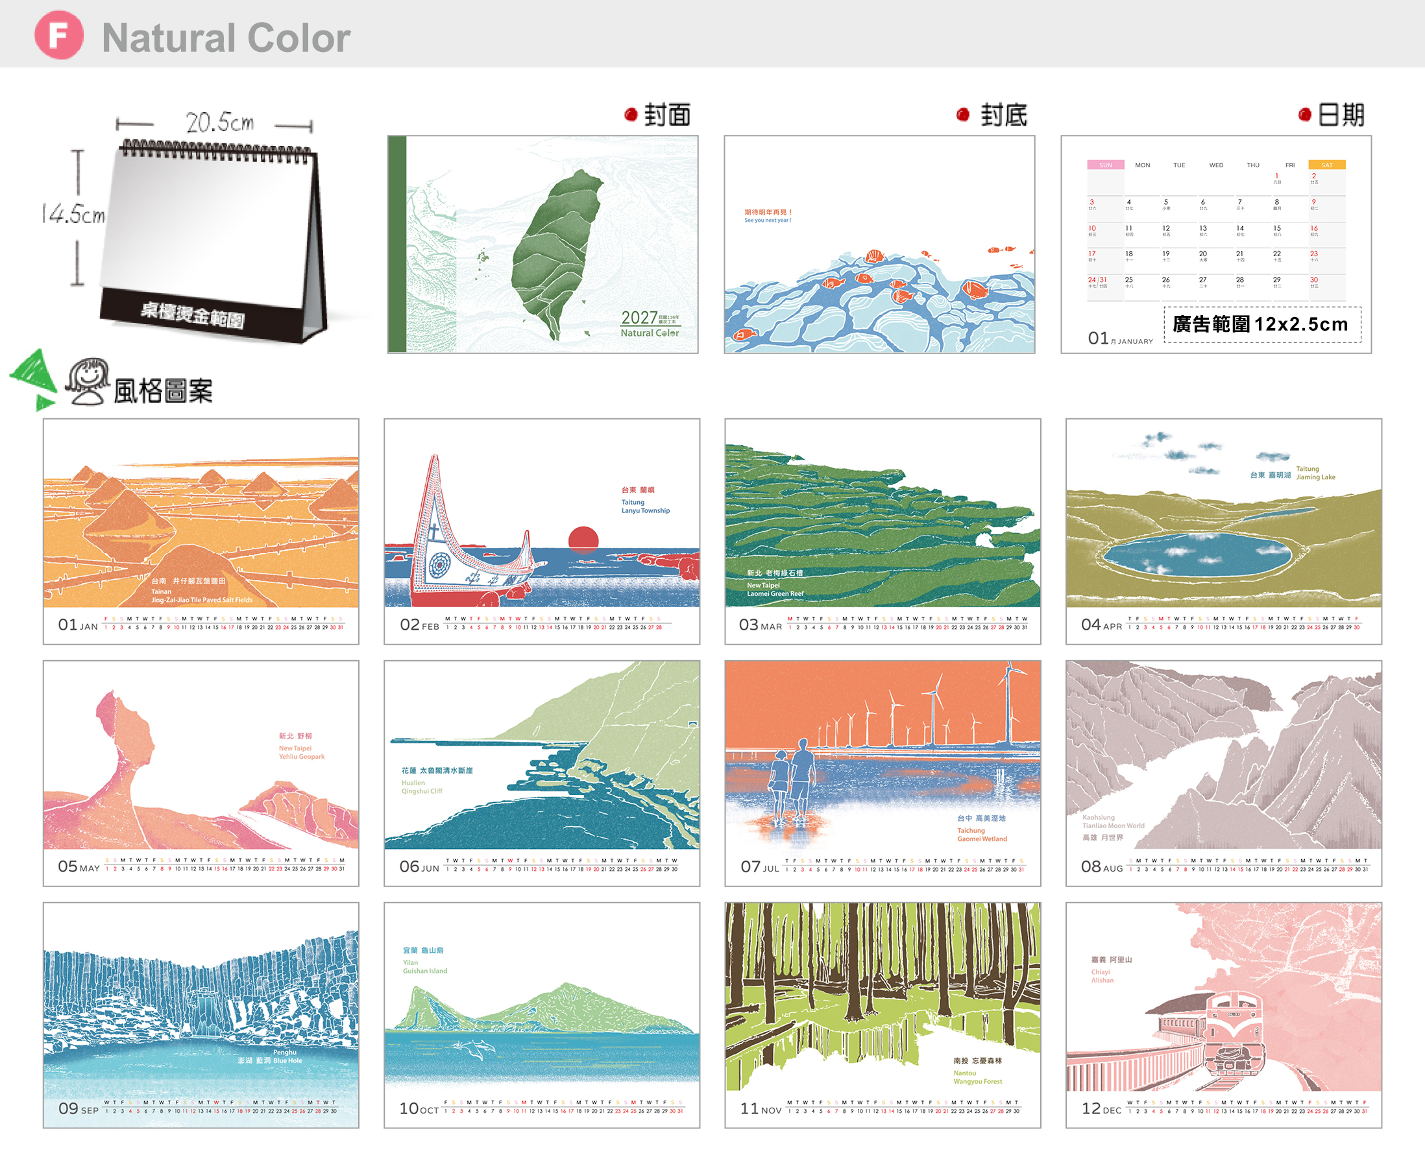Select the 12 DEC Alishan train page
Screen dimensions: 1425x1155
point(1223,1016)
